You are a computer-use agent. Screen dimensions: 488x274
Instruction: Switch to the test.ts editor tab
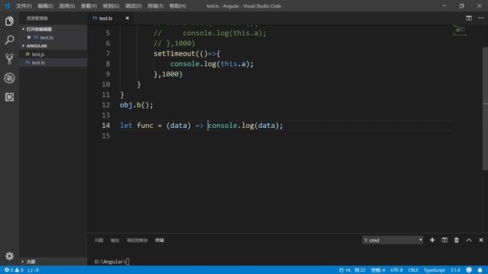106,18
